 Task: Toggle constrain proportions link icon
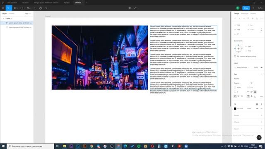click(261, 29)
